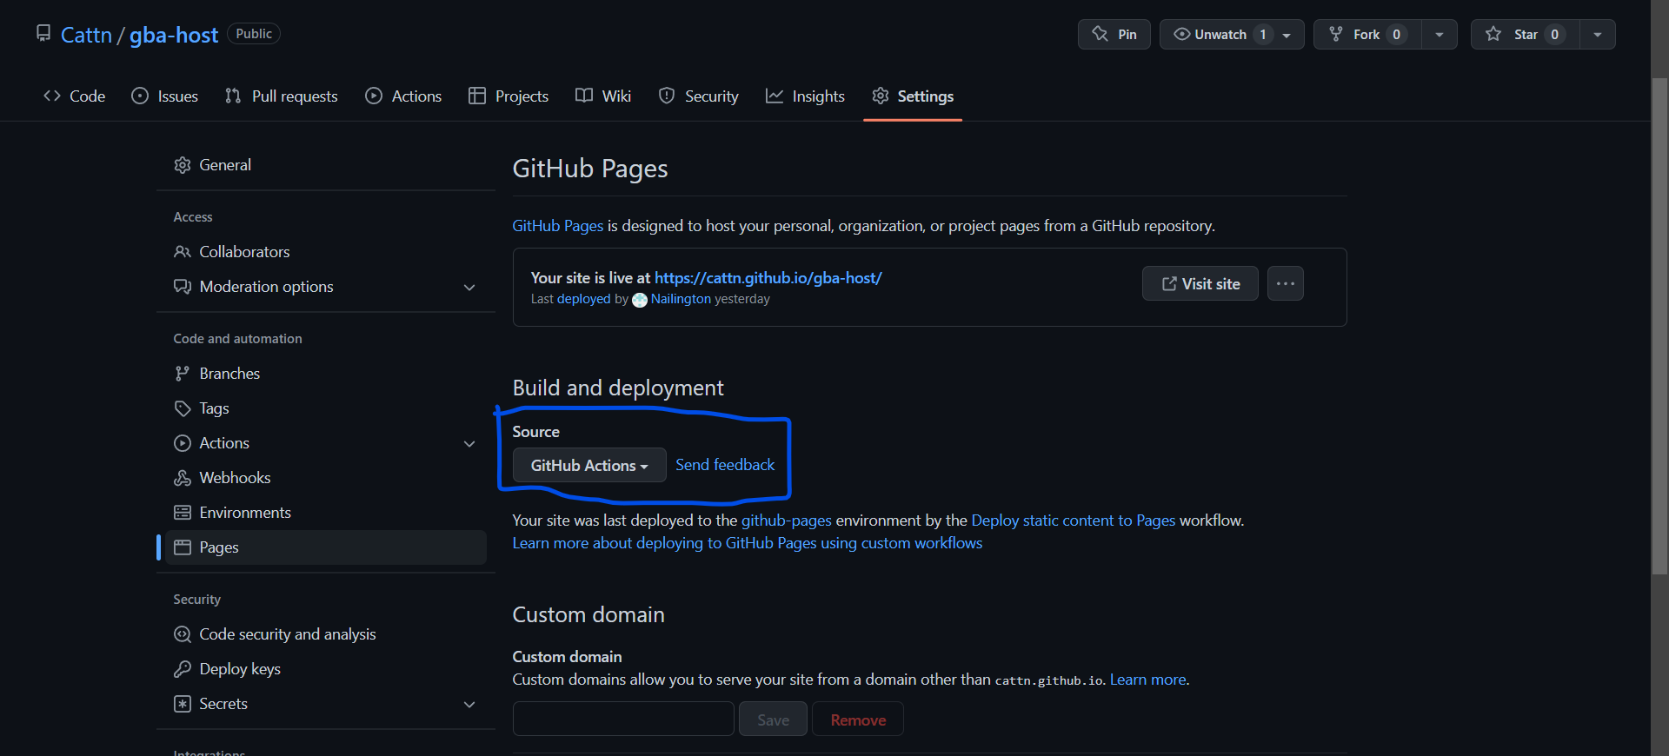Click the Visit site button

pyautogui.click(x=1200, y=284)
